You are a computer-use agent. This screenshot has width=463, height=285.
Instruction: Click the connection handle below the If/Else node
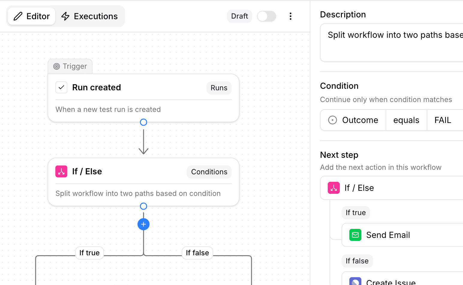[x=143, y=206]
